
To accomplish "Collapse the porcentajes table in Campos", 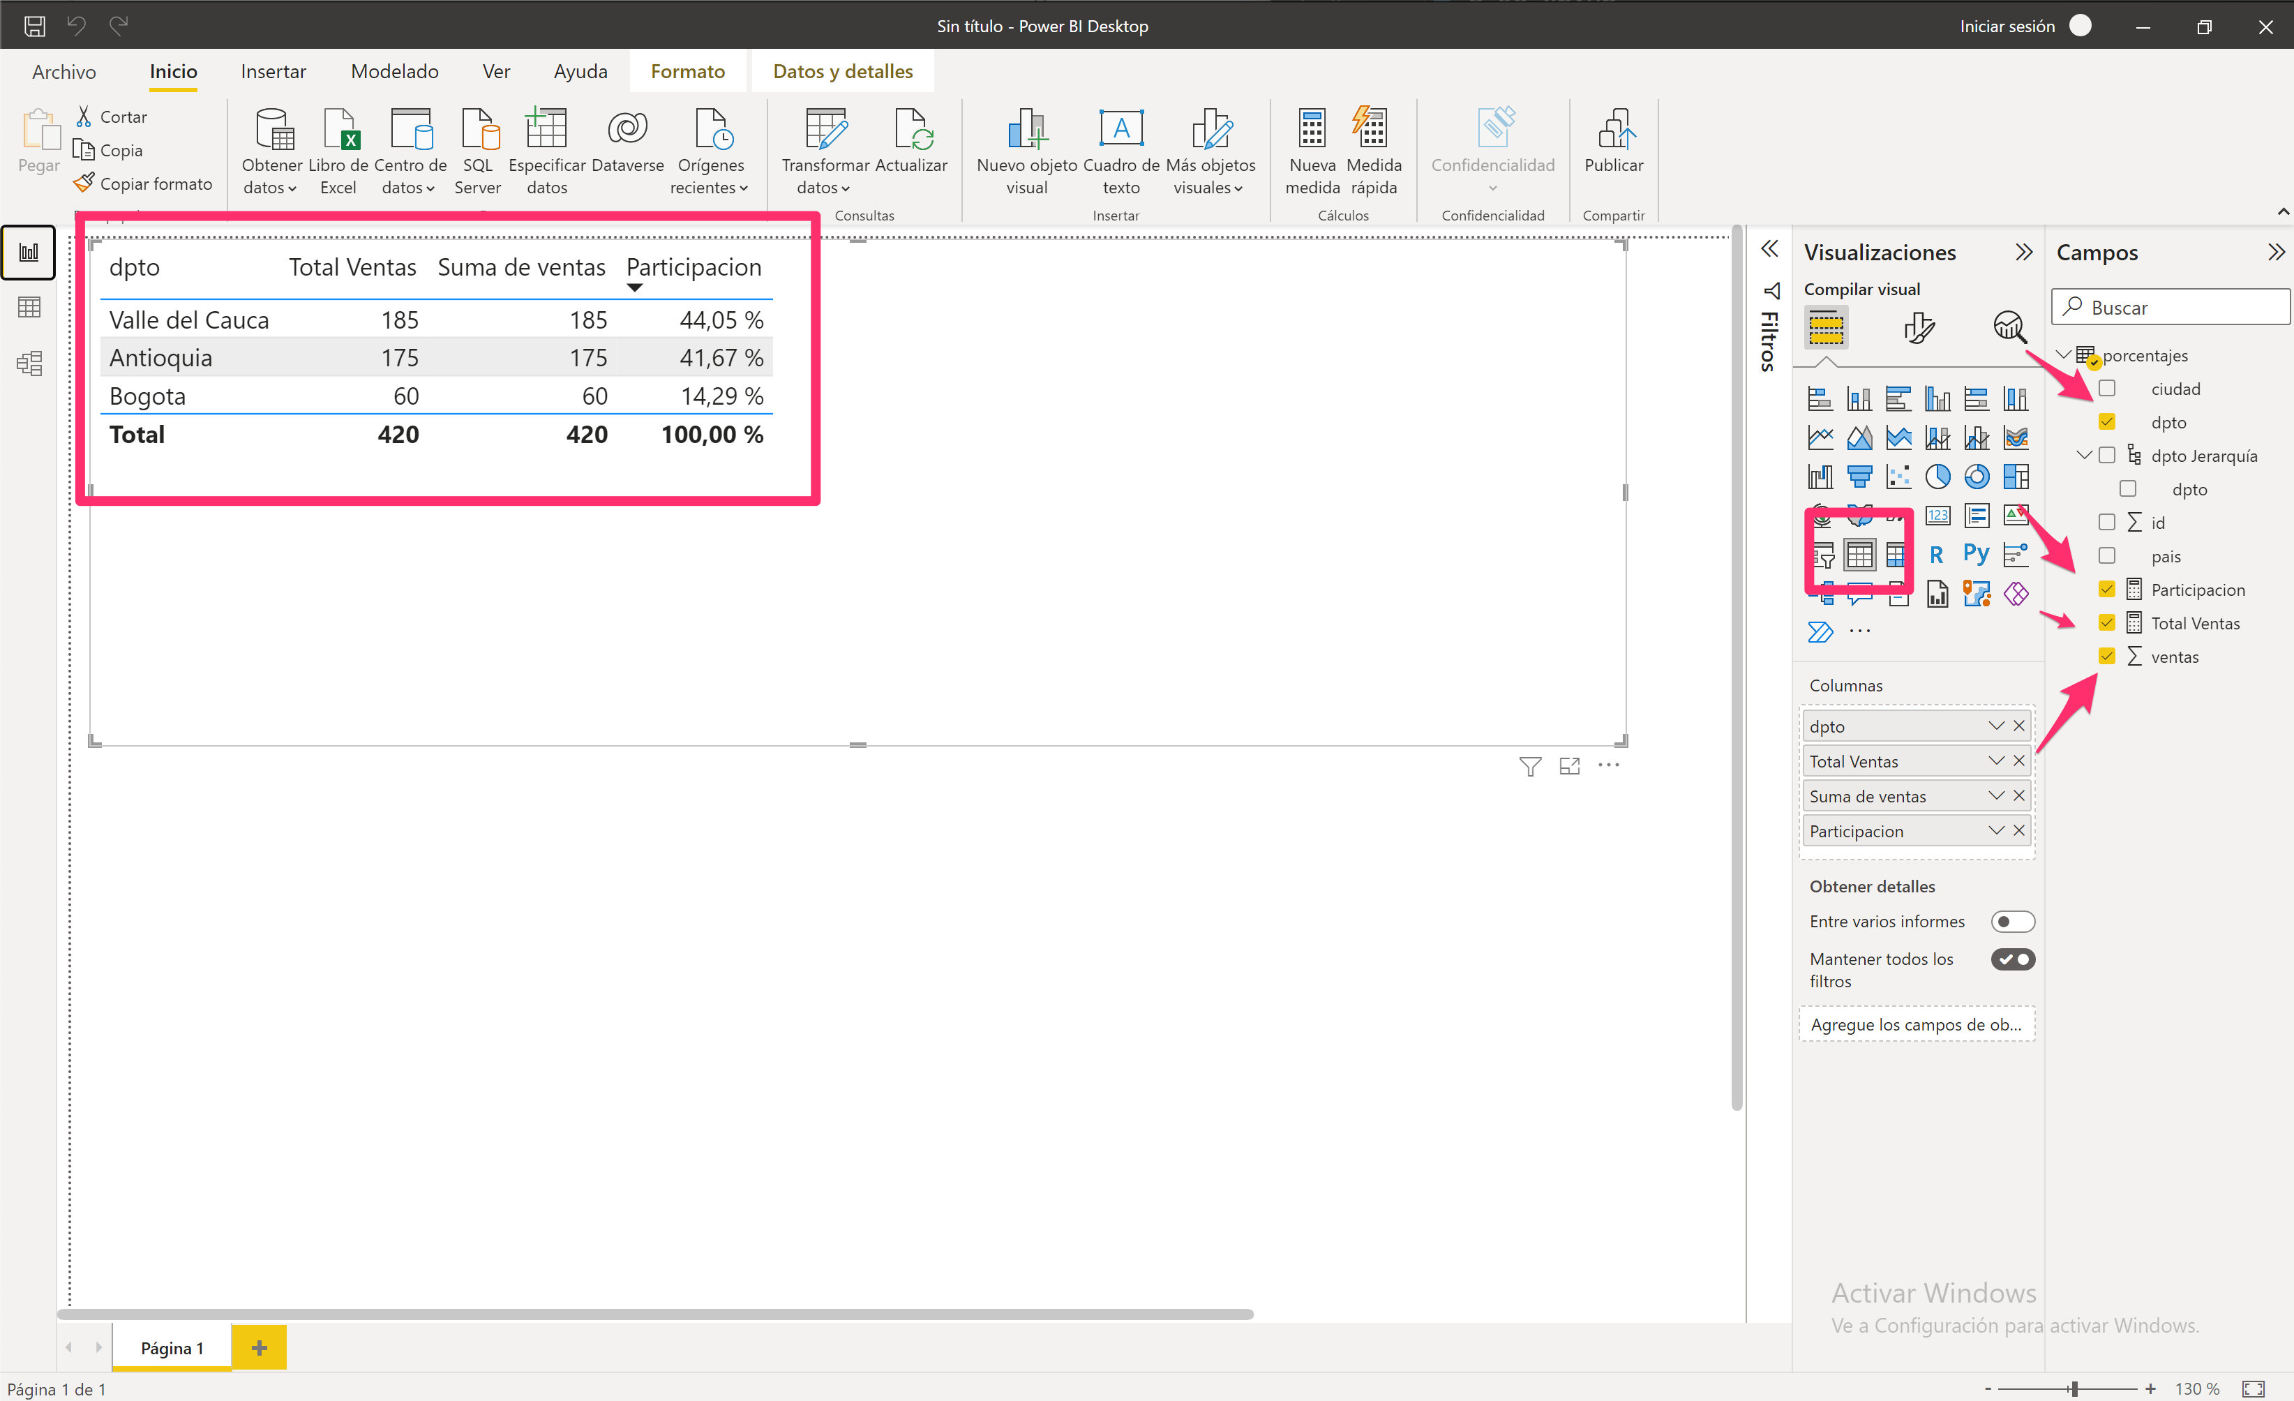I will [2063, 354].
